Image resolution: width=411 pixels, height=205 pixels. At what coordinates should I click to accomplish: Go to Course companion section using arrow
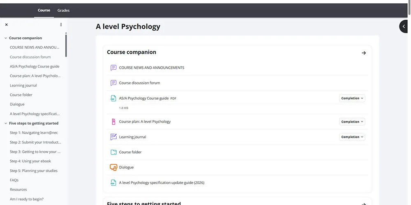(364, 53)
